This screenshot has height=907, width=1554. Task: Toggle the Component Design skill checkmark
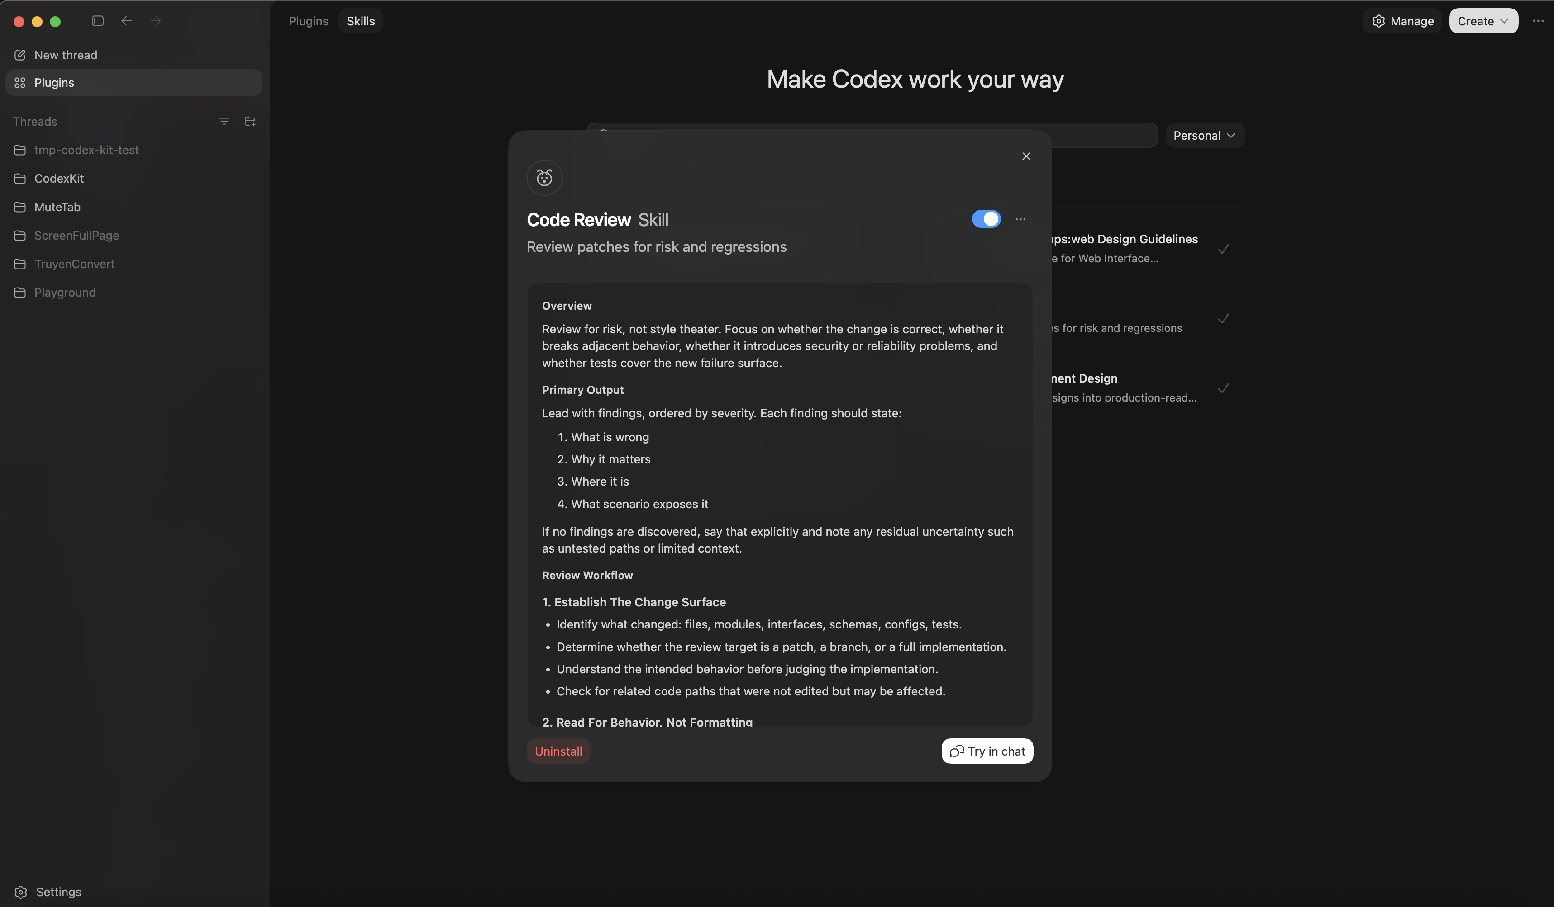(1224, 388)
